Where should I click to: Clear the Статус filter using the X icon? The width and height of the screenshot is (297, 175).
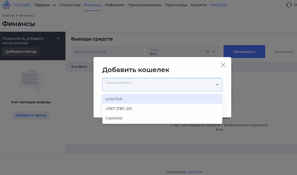click(x=207, y=51)
